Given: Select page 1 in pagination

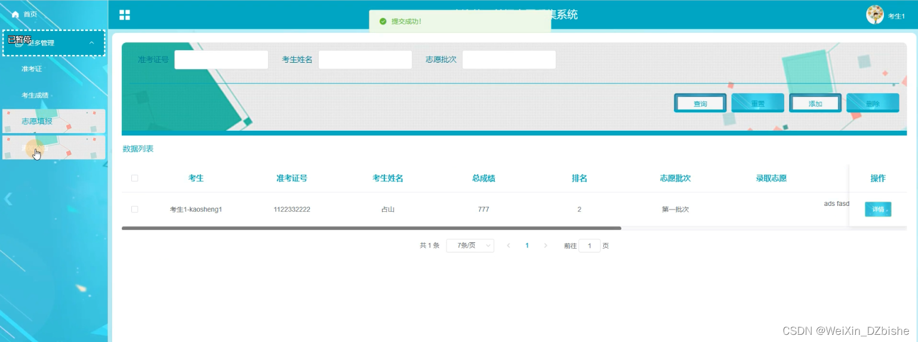Looking at the screenshot, I should [527, 245].
